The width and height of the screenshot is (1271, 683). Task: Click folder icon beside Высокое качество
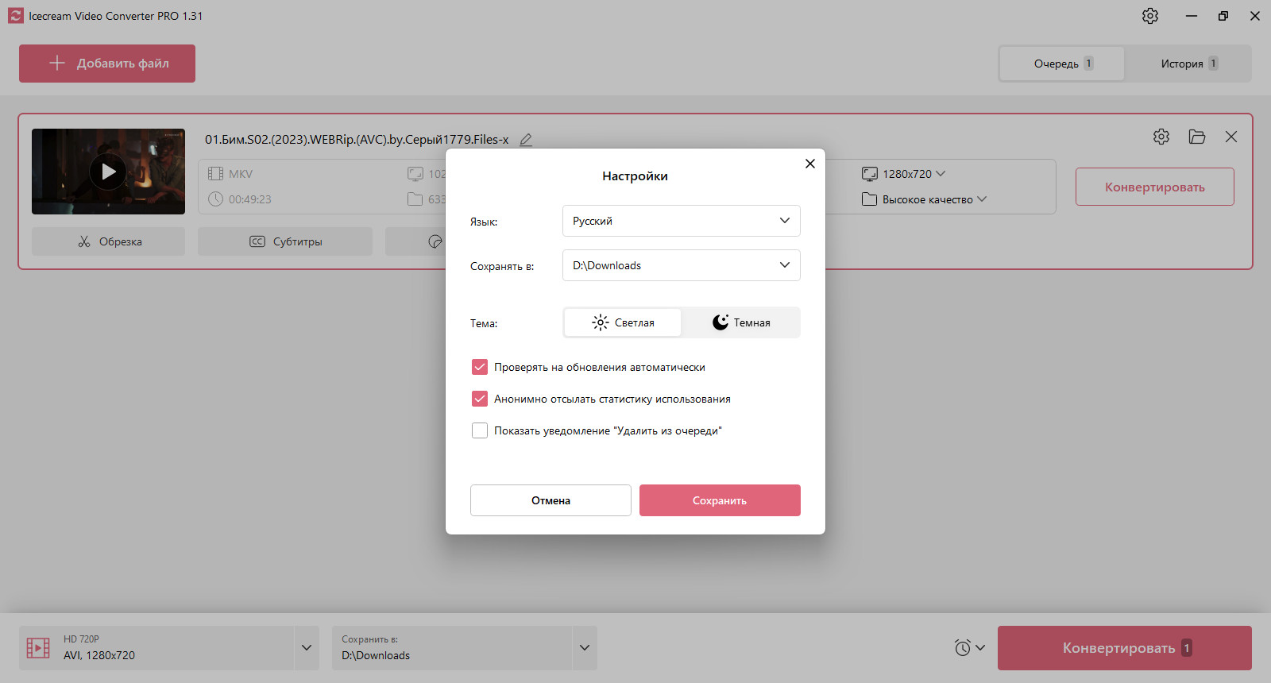point(870,199)
